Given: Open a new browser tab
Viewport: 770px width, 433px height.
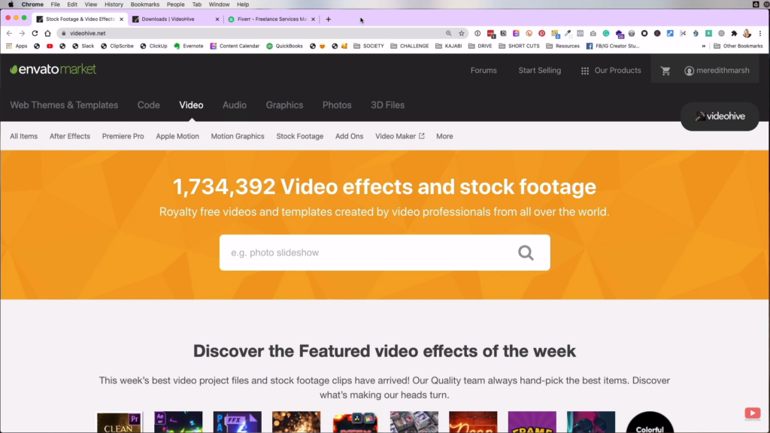Looking at the screenshot, I should tap(329, 19).
